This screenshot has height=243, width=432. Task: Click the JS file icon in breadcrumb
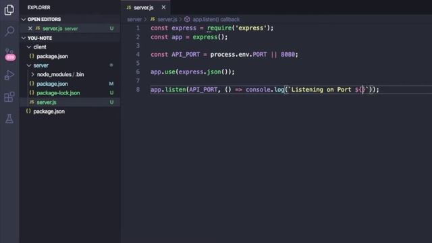click(153, 20)
